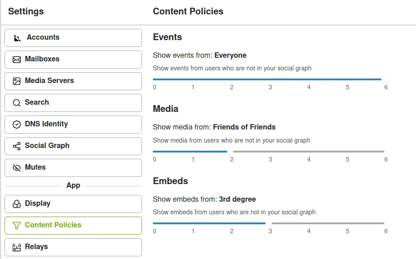Screen dimensions: 416x259
Task: Go to the Mailboxes settings page
Action: pyautogui.click(x=73, y=60)
